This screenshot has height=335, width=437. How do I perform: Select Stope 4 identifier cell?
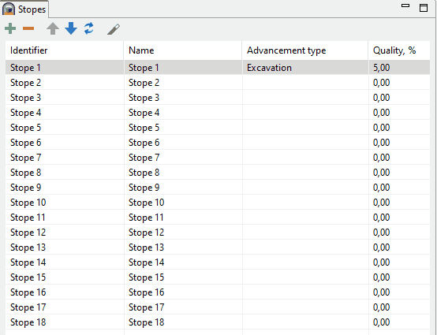[65, 113]
